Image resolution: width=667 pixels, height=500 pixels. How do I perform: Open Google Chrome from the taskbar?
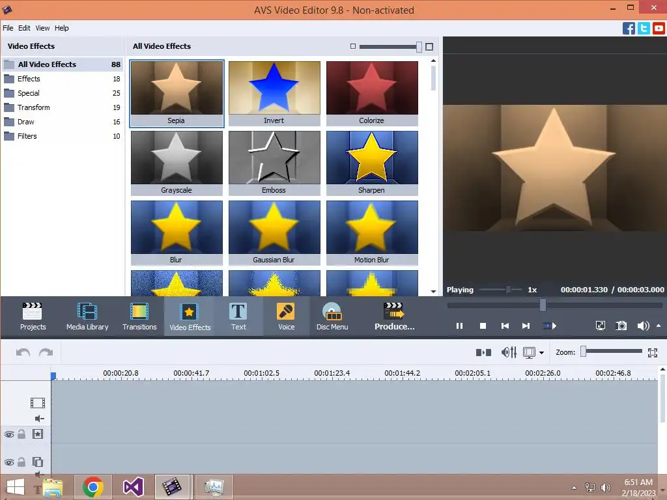pyautogui.click(x=92, y=487)
